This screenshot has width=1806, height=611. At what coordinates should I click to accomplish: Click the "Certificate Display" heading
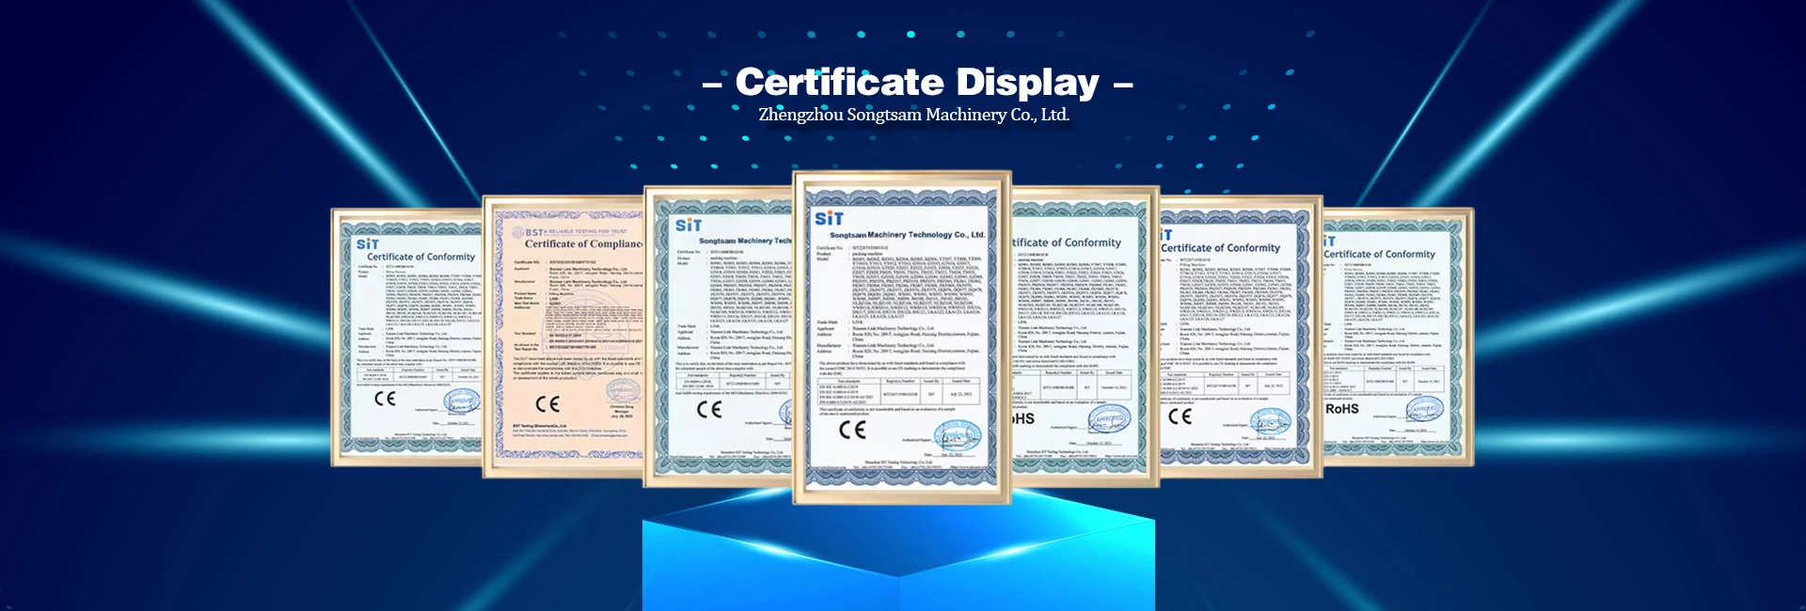tap(917, 83)
